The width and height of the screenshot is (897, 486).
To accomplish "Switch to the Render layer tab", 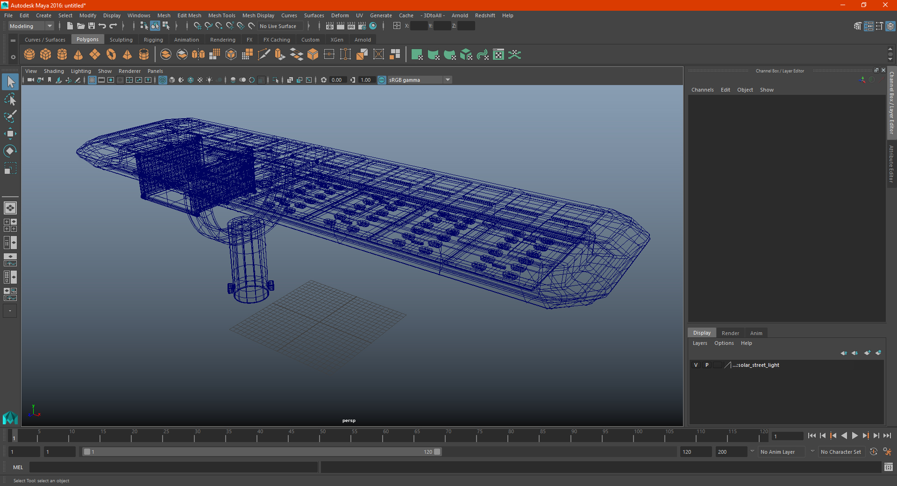I will (x=730, y=333).
